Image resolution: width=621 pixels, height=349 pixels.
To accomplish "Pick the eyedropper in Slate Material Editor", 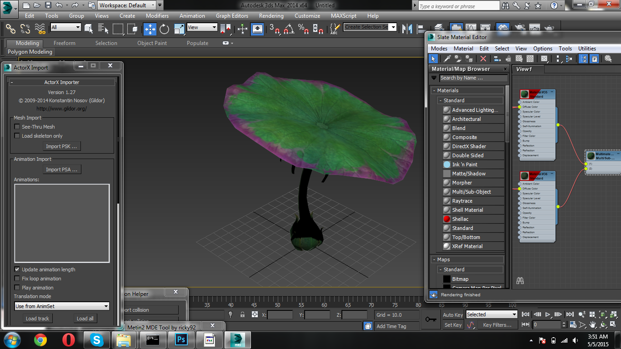I will click(x=447, y=59).
